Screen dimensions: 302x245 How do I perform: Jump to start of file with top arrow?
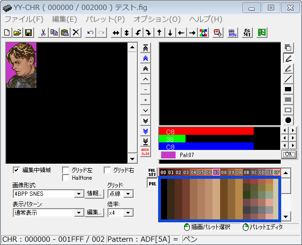[145, 48]
